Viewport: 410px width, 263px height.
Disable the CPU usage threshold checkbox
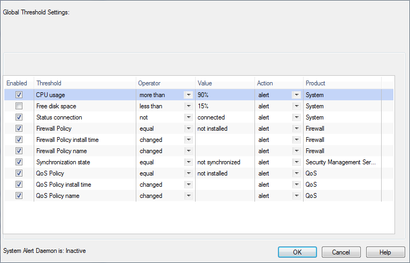click(x=19, y=95)
